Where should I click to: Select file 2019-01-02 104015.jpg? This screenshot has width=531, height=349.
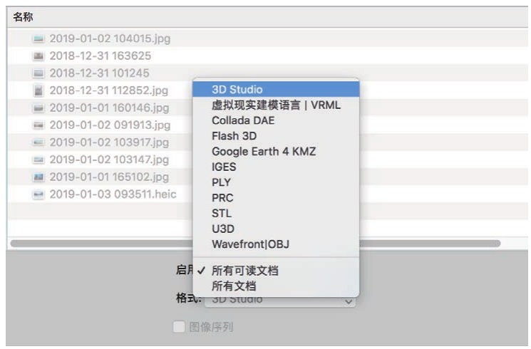click(x=110, y=38)
